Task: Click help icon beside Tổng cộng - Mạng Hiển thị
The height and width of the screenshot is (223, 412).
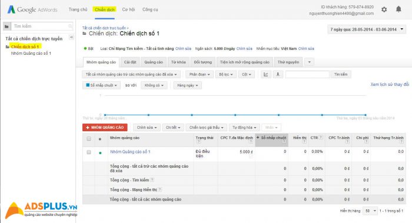Action: pos(160,189)
